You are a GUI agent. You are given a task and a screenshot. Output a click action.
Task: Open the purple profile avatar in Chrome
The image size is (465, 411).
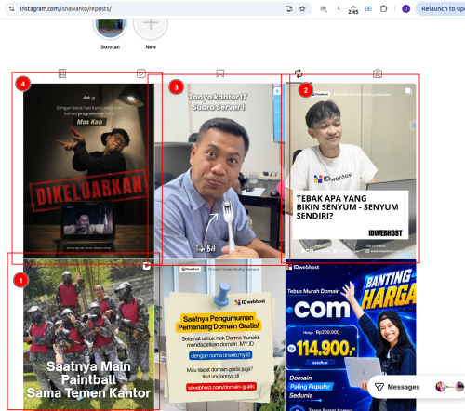(405, 8)
